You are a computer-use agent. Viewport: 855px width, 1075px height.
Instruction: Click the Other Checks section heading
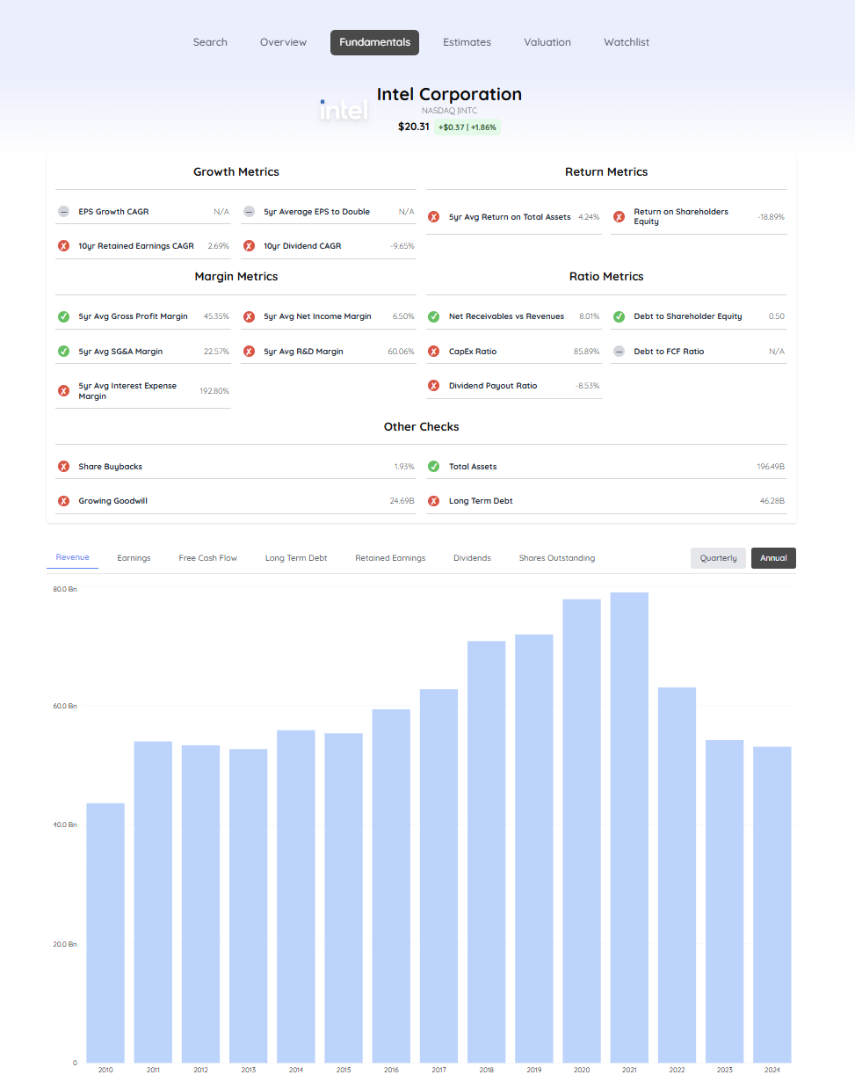click(x=422, y=427)
